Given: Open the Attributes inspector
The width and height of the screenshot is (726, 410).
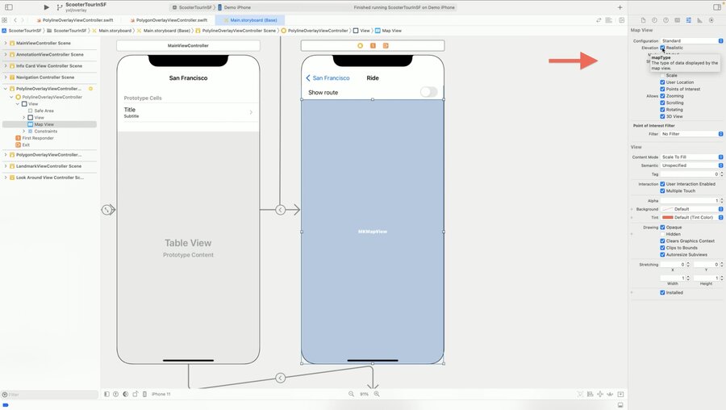Looking at the screenshot, I should click(689, 20).
